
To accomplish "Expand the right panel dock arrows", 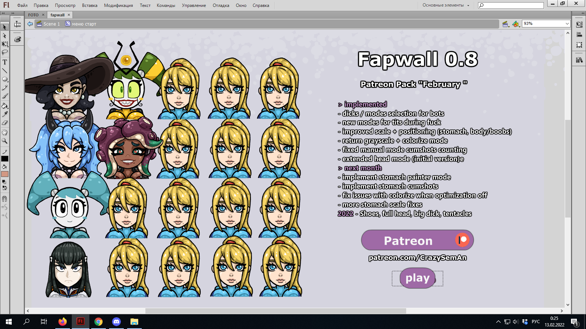I will click(x=583, y=13).
